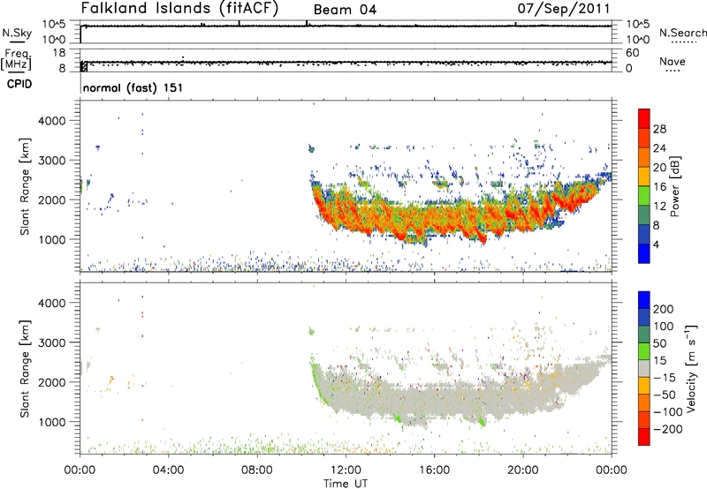This screenshot has width=707, height=489.
Task: Click the '00:00' label at the start of the time axis
Action: (x=80, y=470)
